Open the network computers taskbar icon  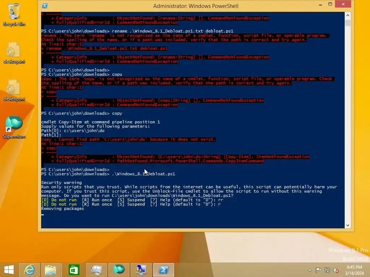pos(141,270)
